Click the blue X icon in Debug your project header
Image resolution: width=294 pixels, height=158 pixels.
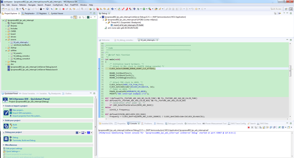click(77, 132)
